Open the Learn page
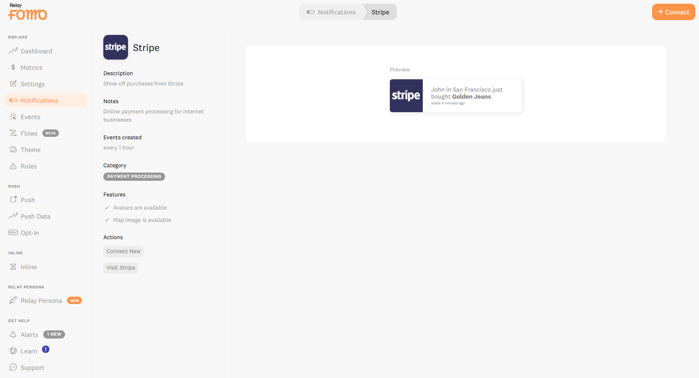Viewport: 699px width, 378px height. coord(46,351)
